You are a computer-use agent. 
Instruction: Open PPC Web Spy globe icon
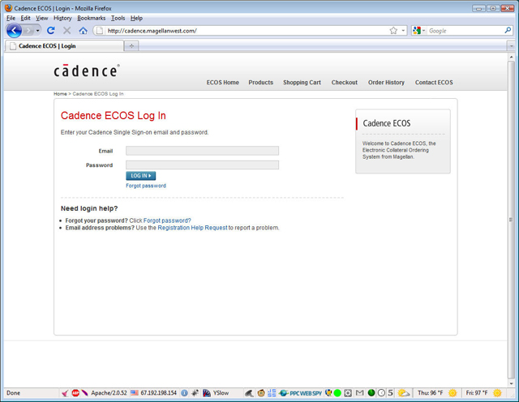click(283, 393)
